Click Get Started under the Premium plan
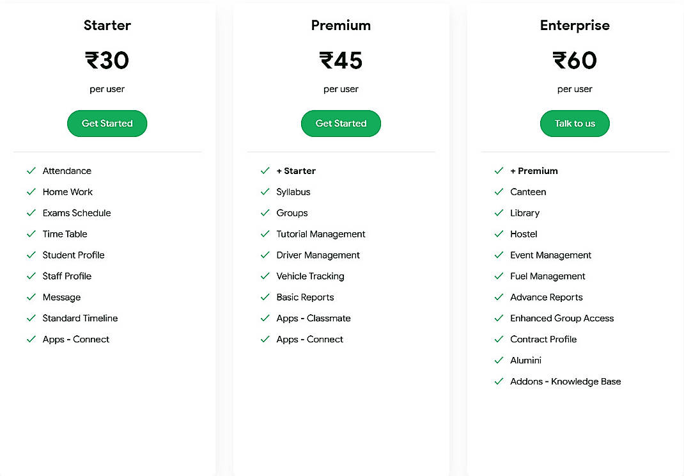Image resolution: width=684 pixels, height=476 pixels. point(341,123)
